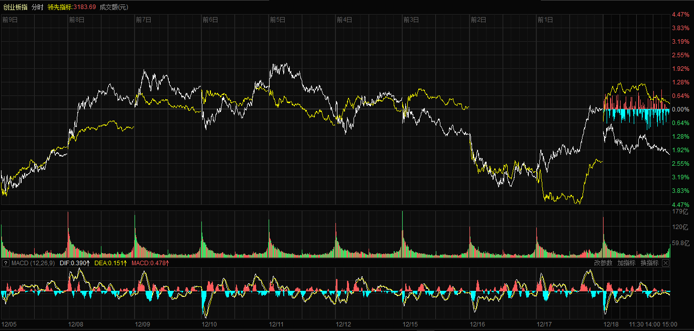694x331 pixels.
Task: Select the 创业板指 index name label
Action: tap(16, 7)
